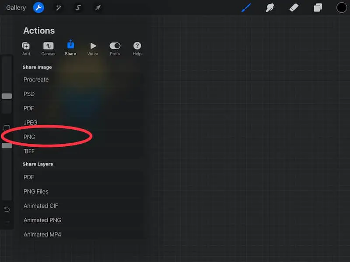Activate the Transform arrow tool

tap(98, 8)
